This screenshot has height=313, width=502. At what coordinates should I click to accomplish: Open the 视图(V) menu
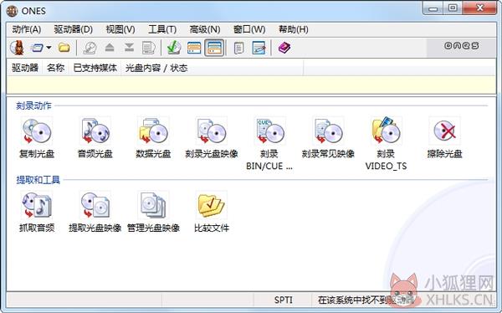tap(120, 29)
